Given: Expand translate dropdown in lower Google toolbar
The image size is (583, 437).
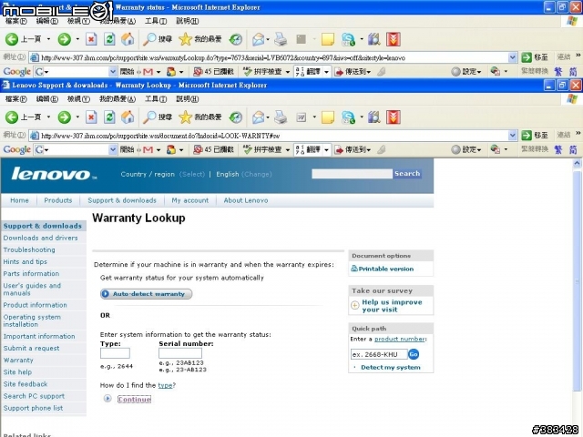Looking at the screenshot, I should (326, 149).
